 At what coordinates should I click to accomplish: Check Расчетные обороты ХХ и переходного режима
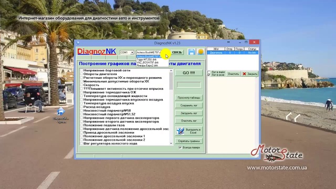tap(81, 78)
